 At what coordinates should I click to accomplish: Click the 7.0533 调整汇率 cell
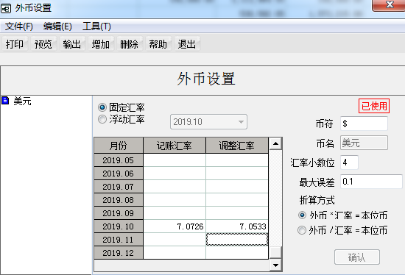click(x=237, y=226)
